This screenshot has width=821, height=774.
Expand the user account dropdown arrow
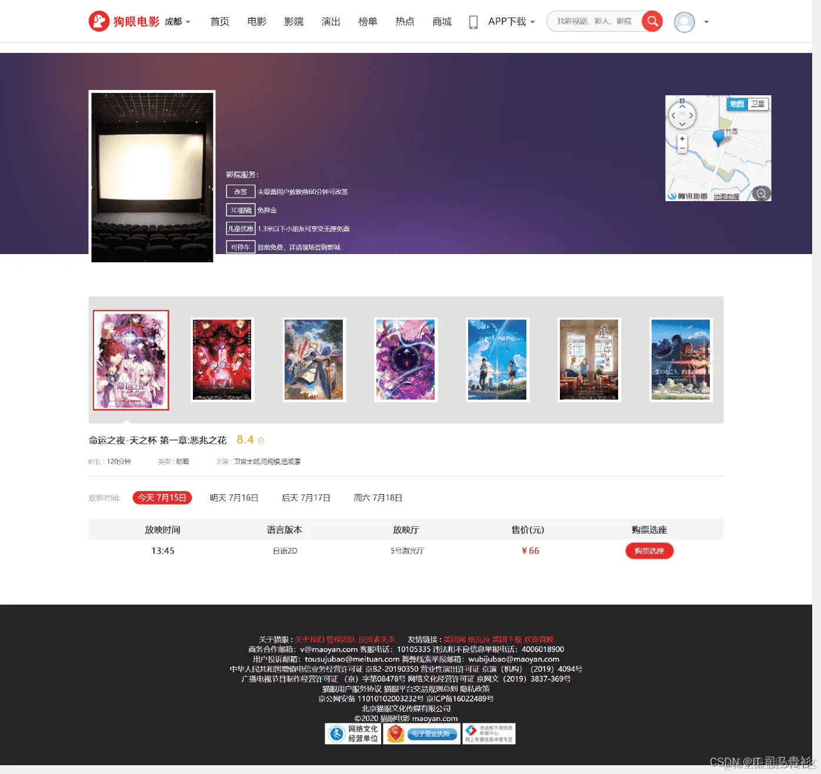tap(706, 22)
